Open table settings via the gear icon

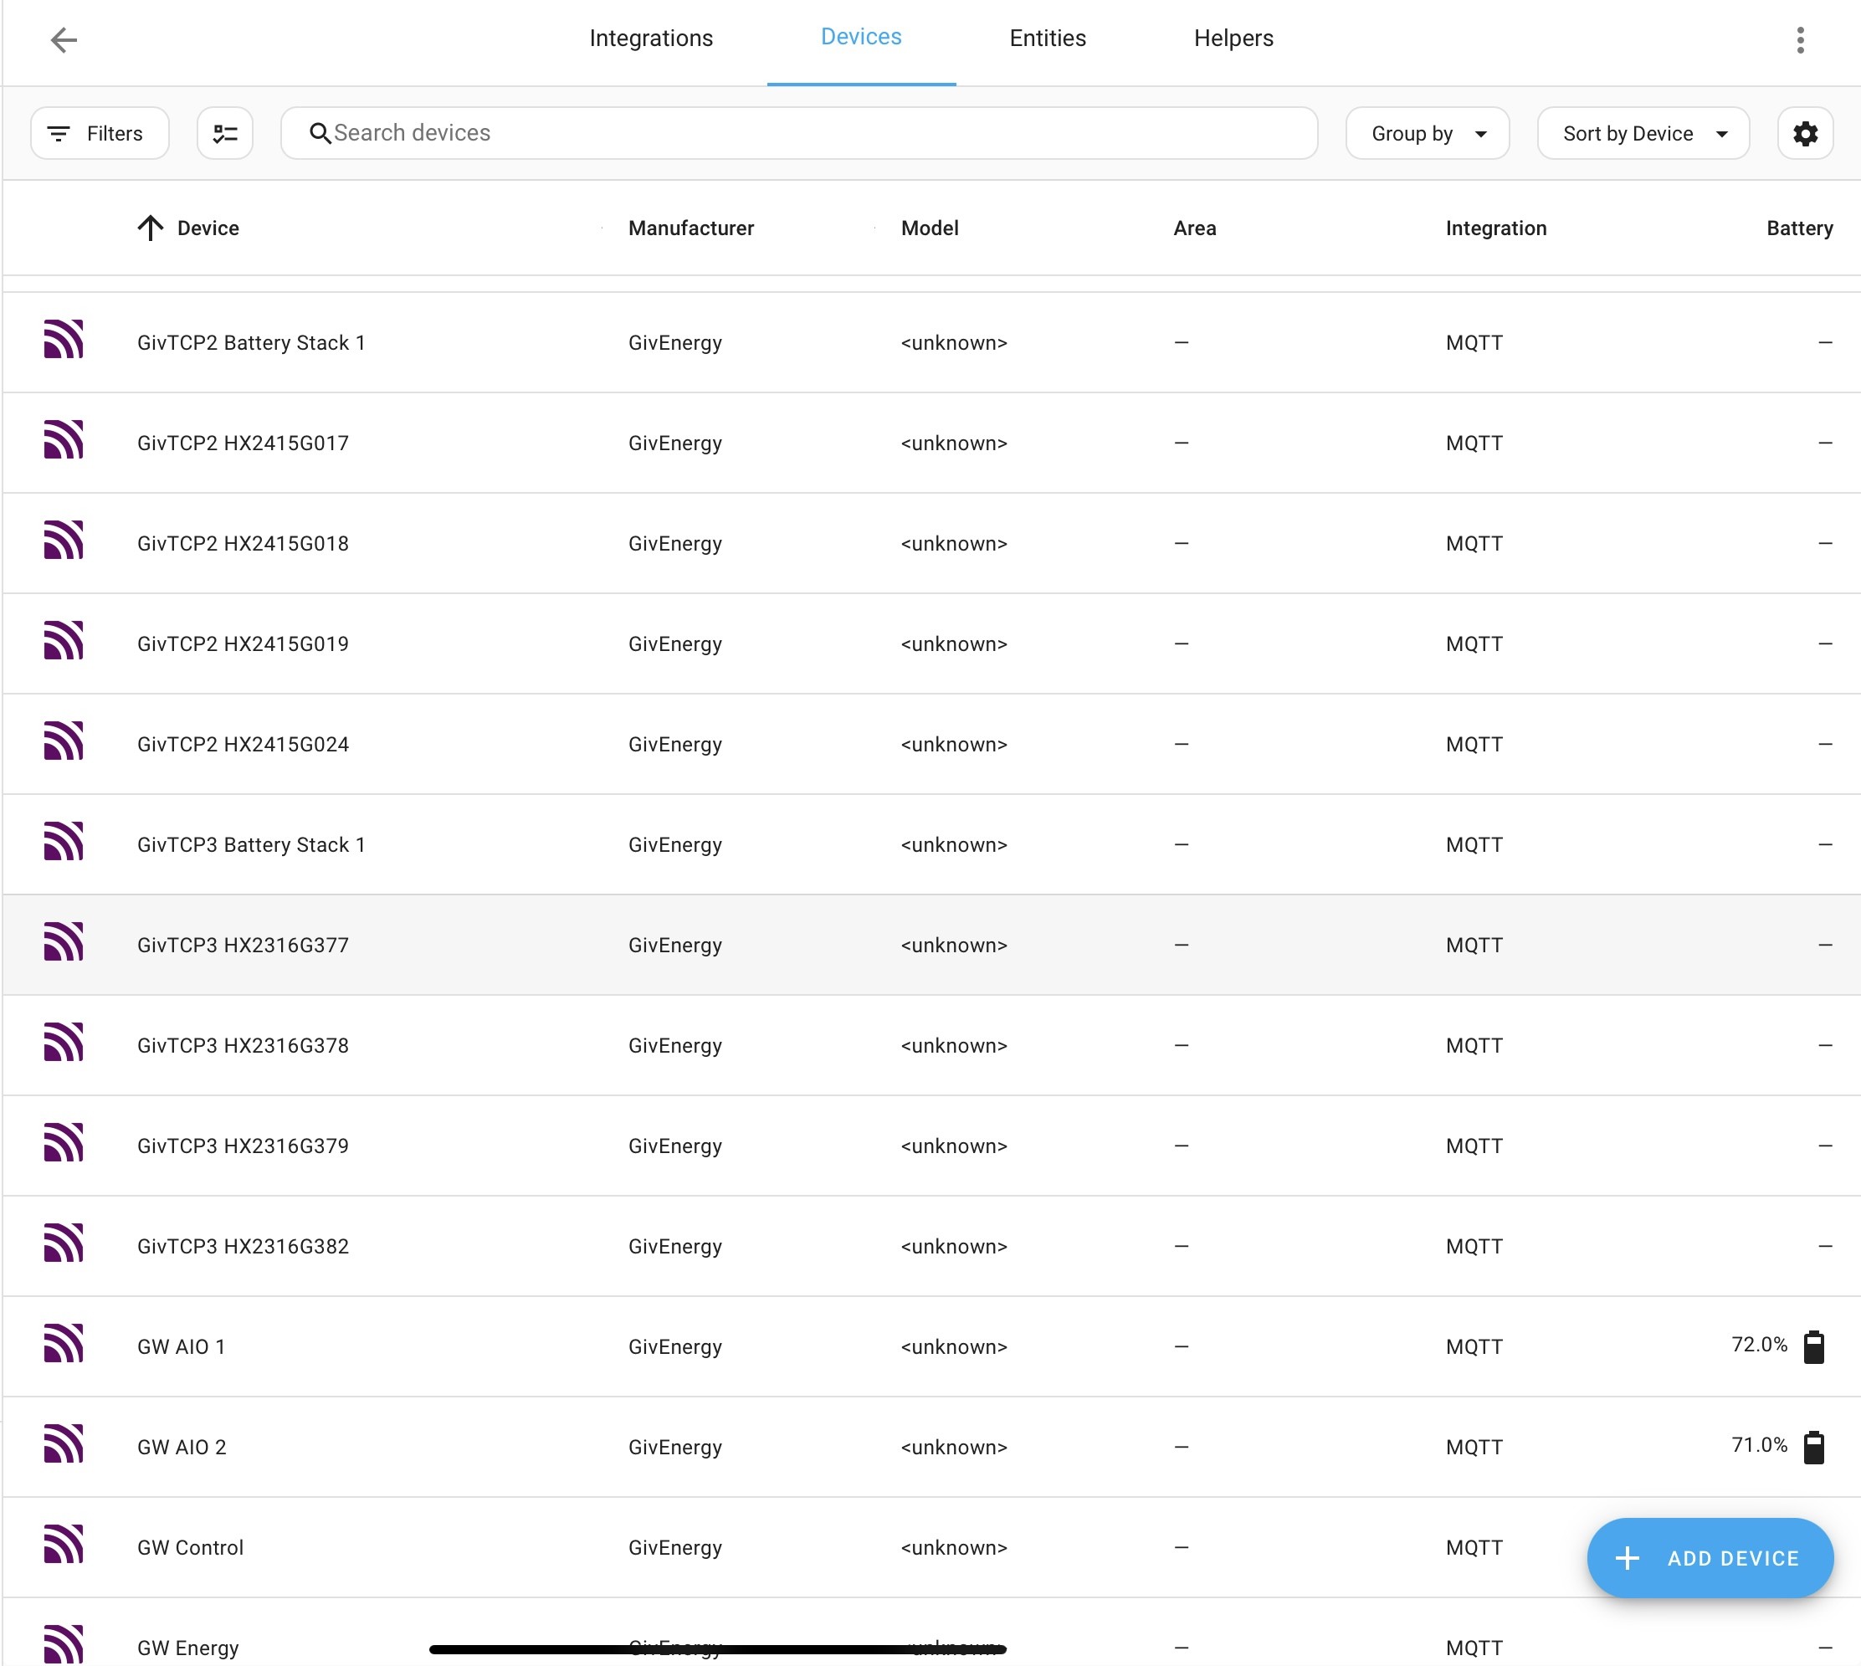pos(1804,134)
